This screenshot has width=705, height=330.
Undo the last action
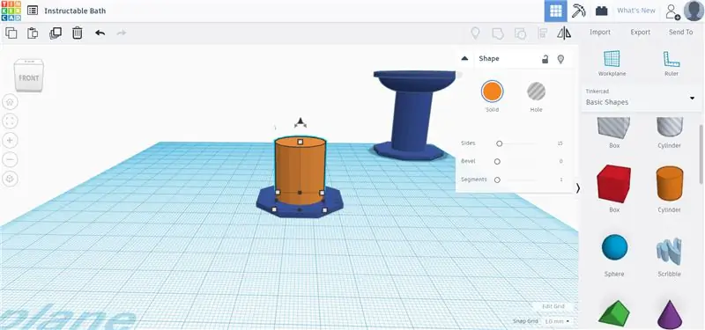point(100,33)
